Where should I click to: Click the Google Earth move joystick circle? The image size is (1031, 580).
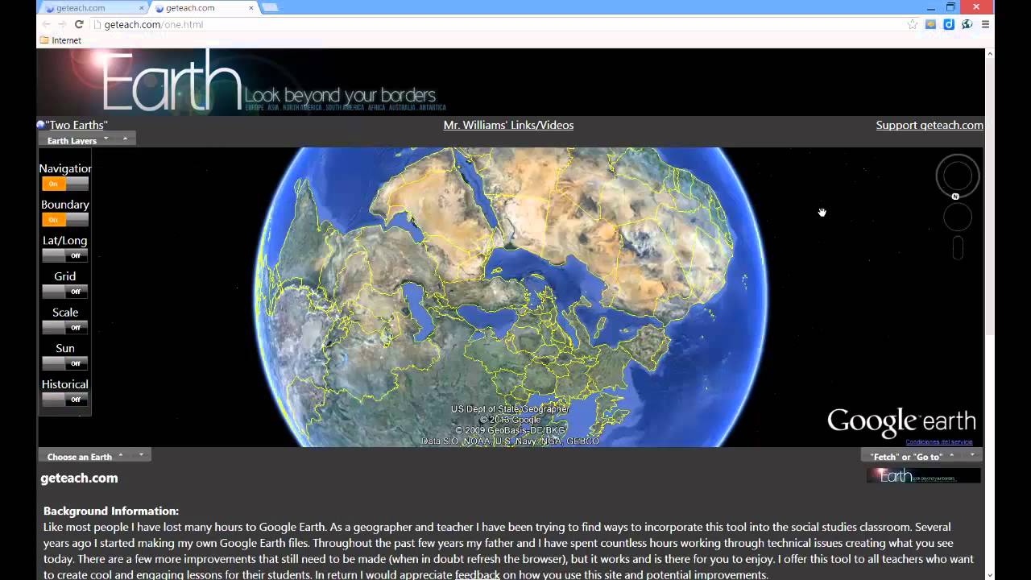957,217
